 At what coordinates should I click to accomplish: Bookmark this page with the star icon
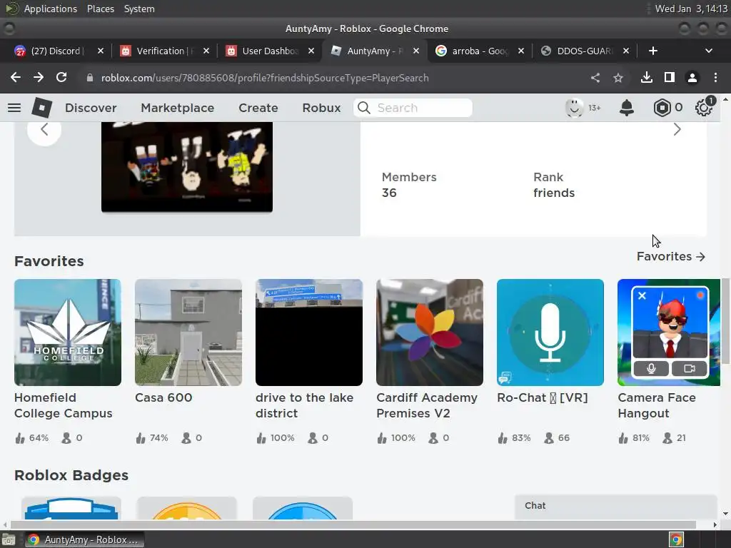(x=618, y=78)
